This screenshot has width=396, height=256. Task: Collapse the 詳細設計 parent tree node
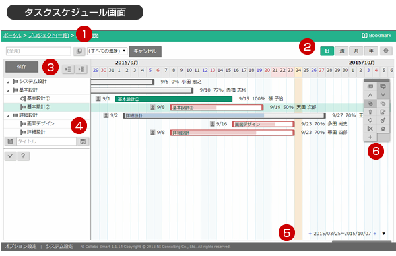8,115
